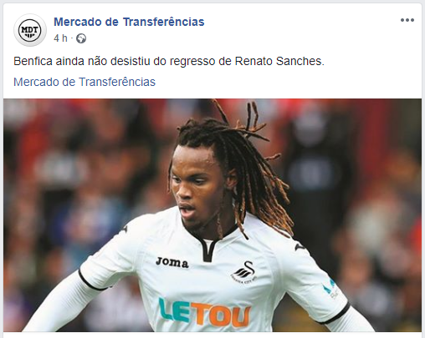Click the Benfica post caption text
The height and width of the screenshot is (338, 425).
point(169,61)
